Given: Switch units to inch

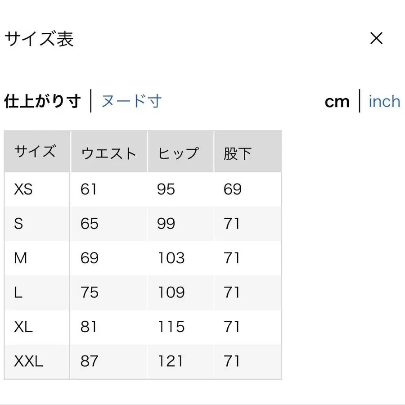Looking at the screenshot, I should (x=384, y=102).
